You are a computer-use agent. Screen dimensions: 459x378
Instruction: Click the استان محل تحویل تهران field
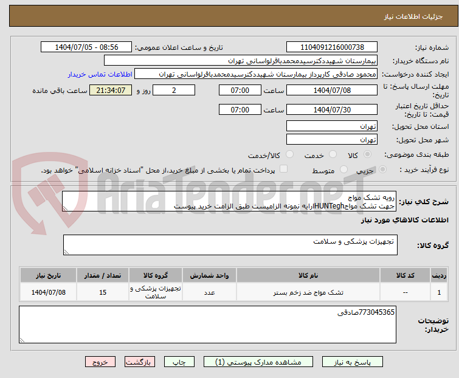[x=332, y=126]
